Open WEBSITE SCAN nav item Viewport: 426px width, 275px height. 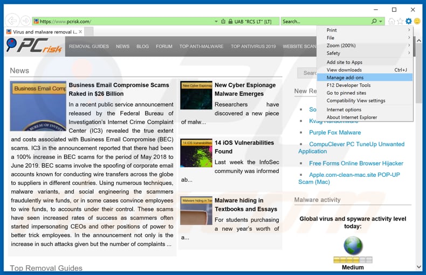(x=299, y=46)
